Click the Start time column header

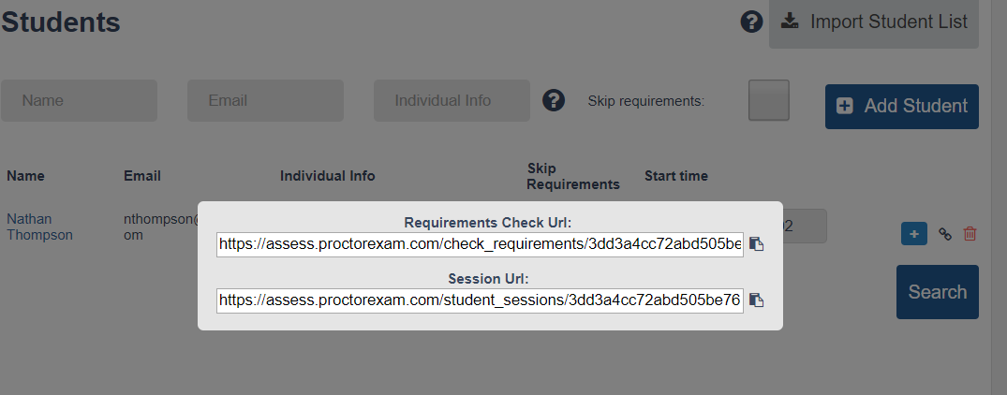pyautogui.click(x=676, y=176)
